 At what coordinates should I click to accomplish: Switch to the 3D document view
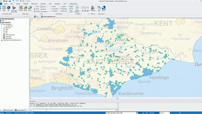click(x=9, y=9)
